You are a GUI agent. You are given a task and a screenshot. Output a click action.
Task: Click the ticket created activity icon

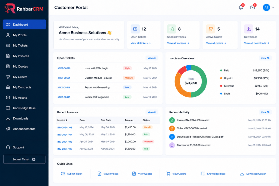(172, 128)
